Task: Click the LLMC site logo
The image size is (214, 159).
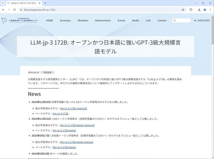Action: [x=20, y=20]
